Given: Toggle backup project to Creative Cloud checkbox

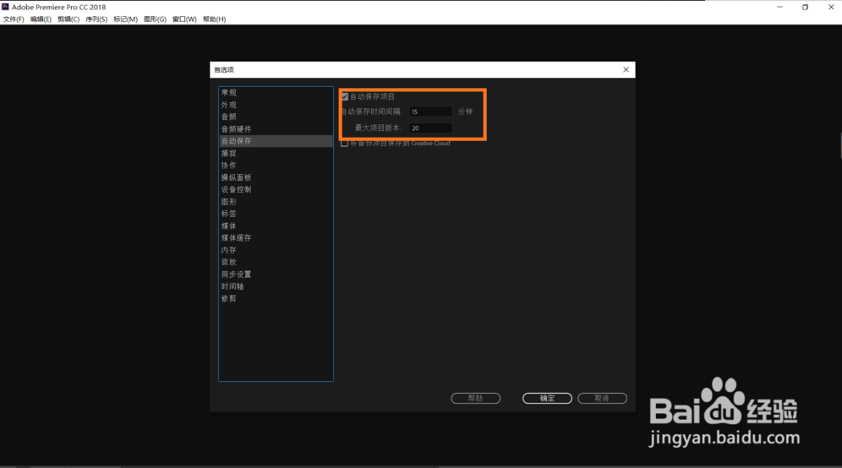Looking at the screenshot, I should tap(345, 144).
